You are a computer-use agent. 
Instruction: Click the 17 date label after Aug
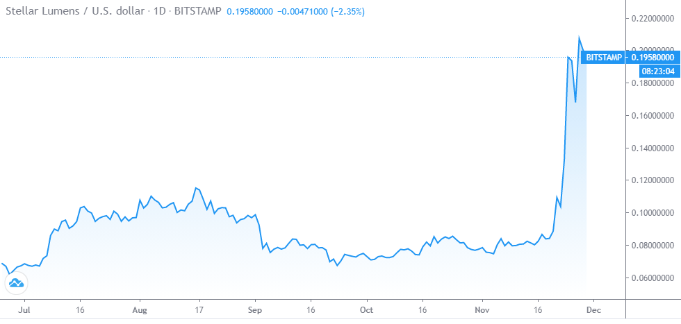pyautogui.click(x=199, y=311)
